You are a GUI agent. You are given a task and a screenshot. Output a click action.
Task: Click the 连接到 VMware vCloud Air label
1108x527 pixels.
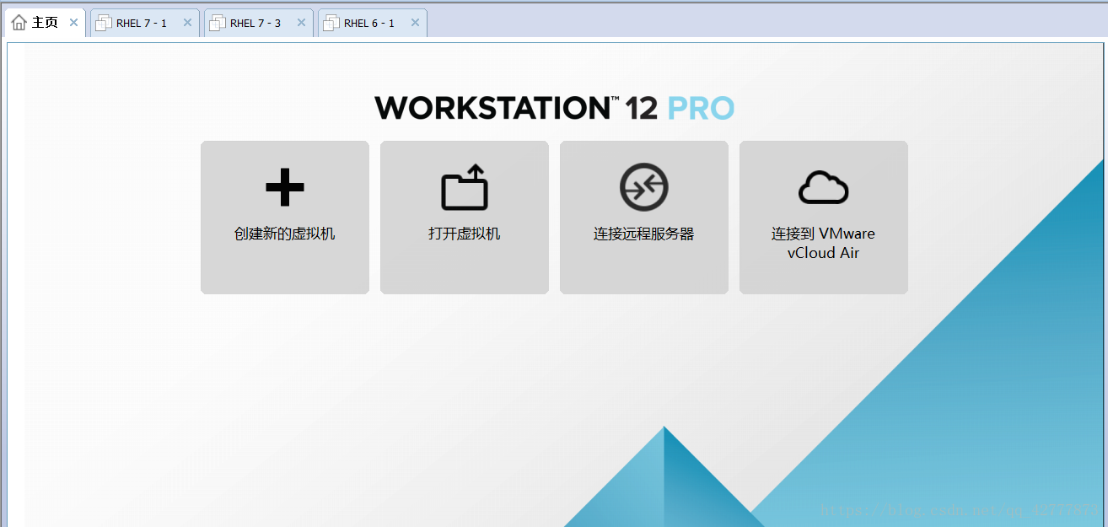pos(824,243)
